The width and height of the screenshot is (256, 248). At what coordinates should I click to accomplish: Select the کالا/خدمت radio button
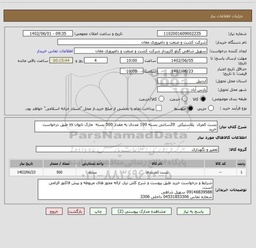point(161,99)
